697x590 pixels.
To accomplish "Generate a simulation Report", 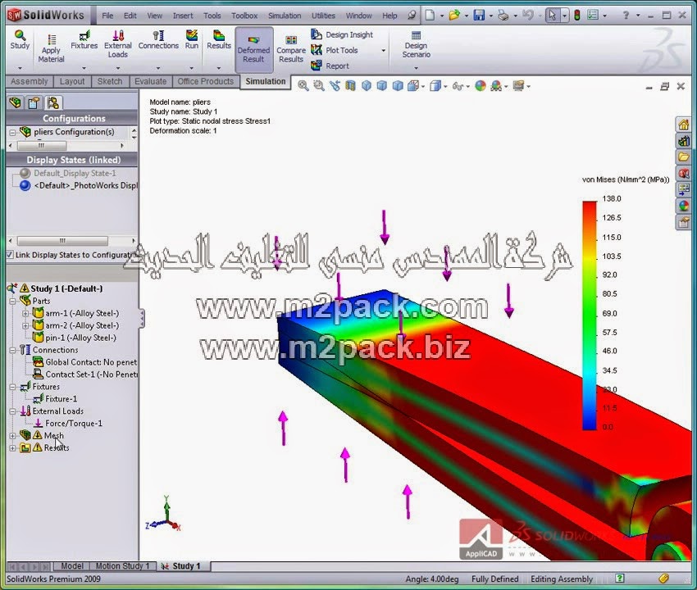I will [x=330, y=66].
